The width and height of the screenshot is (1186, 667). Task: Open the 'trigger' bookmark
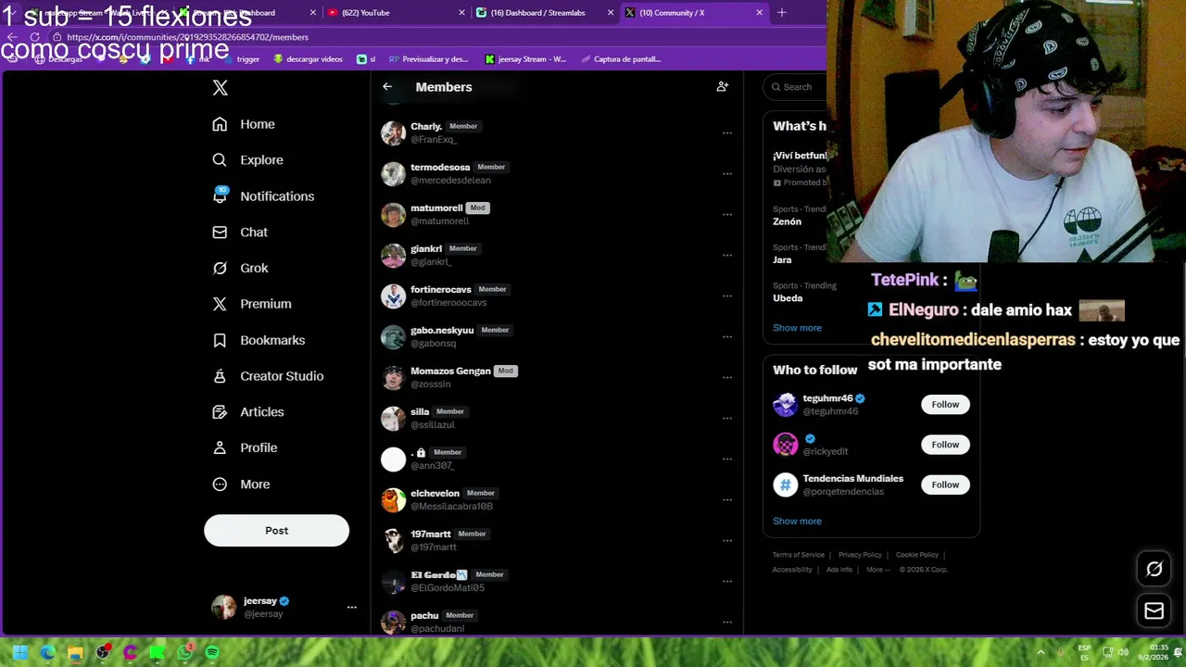pos(241,59)
